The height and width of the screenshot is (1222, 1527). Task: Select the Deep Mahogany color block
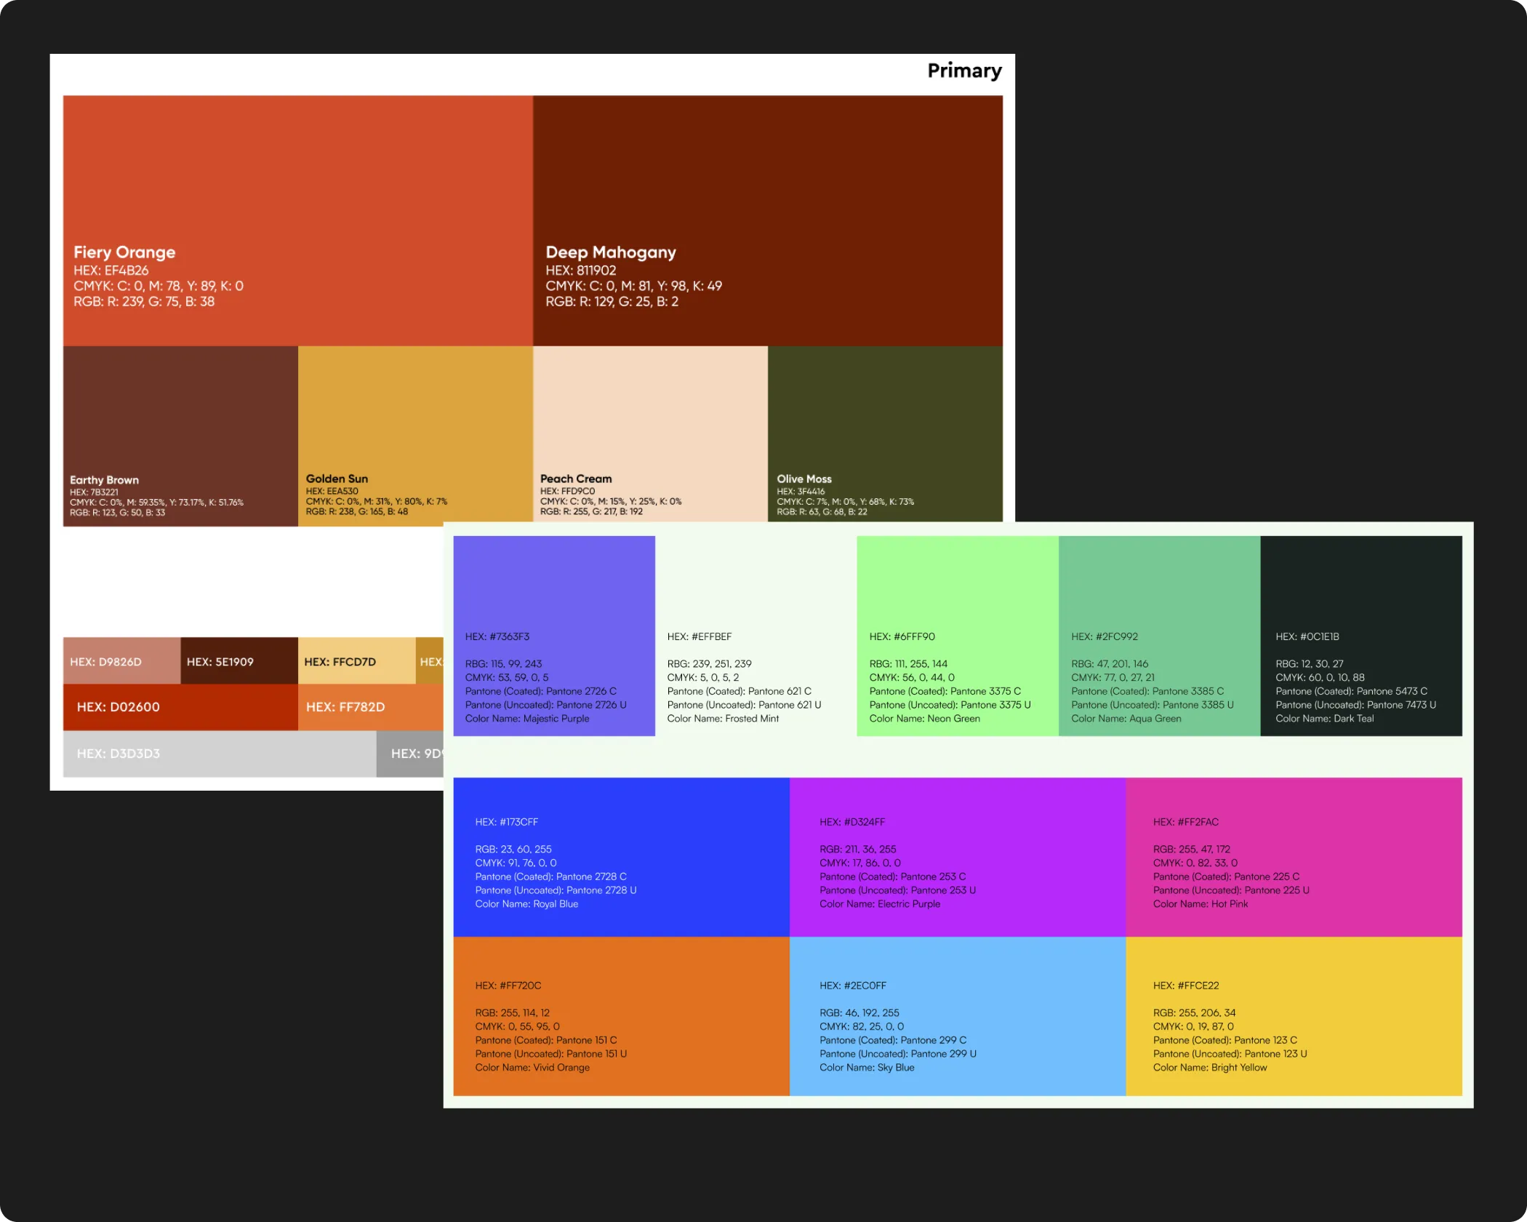tap(767, 220)
